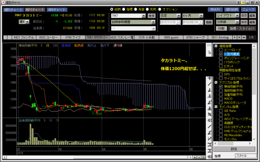Select the 為替 radio button
Image resolution: width=260 pixels, height=162 pixels.
(x=135, y=9)
